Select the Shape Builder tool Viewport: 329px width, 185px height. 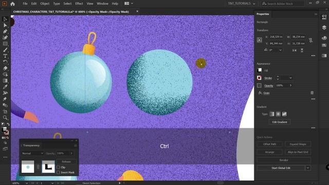tap(5, 74)
